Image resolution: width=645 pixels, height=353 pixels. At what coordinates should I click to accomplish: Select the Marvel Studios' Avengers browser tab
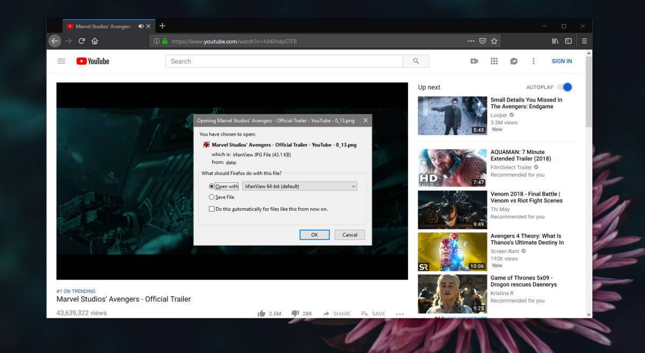click(102, 26)
